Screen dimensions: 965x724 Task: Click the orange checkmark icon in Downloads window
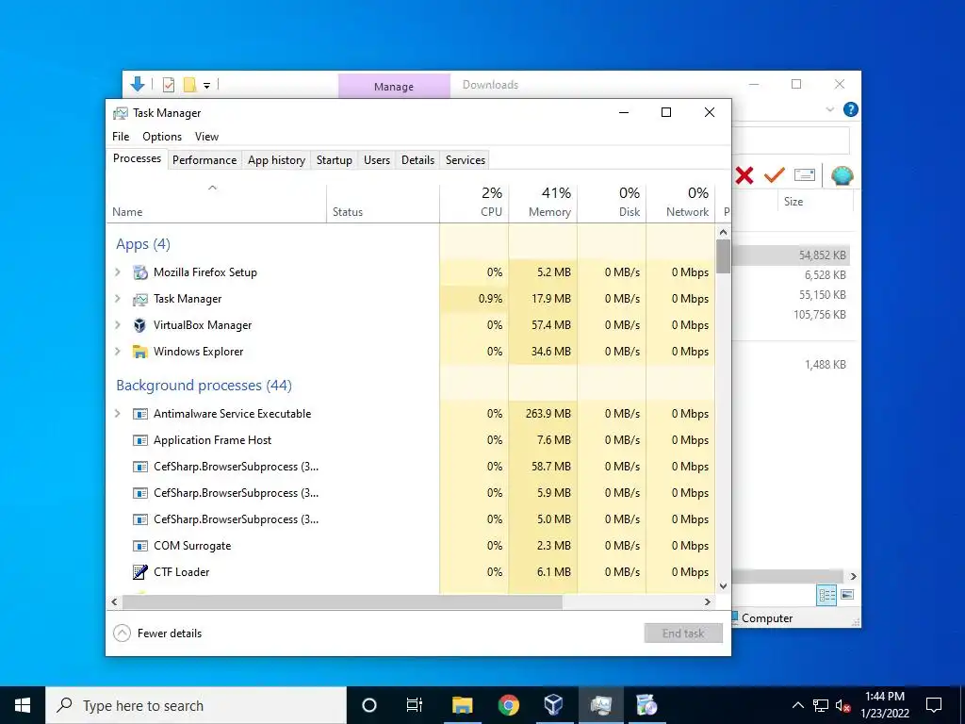775,175
